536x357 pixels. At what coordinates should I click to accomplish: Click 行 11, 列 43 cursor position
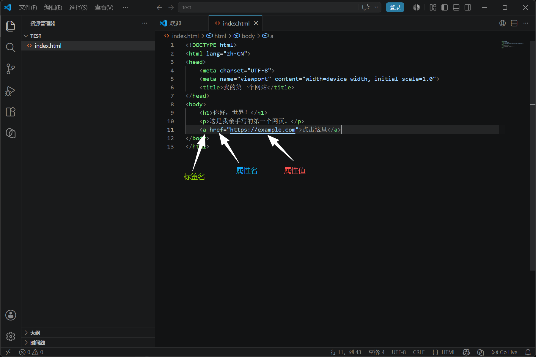point(346,352)
